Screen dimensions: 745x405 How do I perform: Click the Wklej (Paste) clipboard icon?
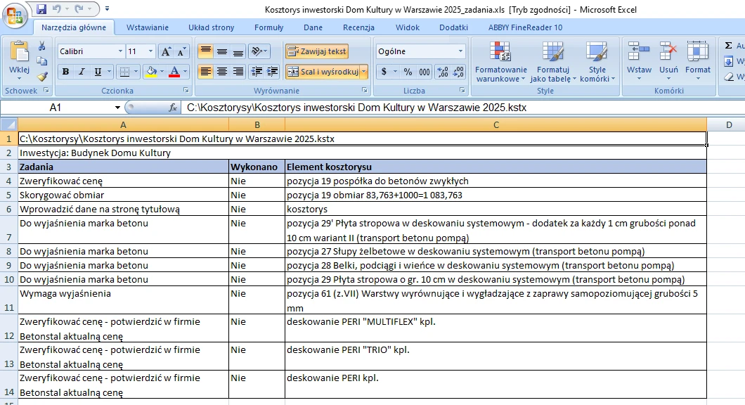coord(19,52)
